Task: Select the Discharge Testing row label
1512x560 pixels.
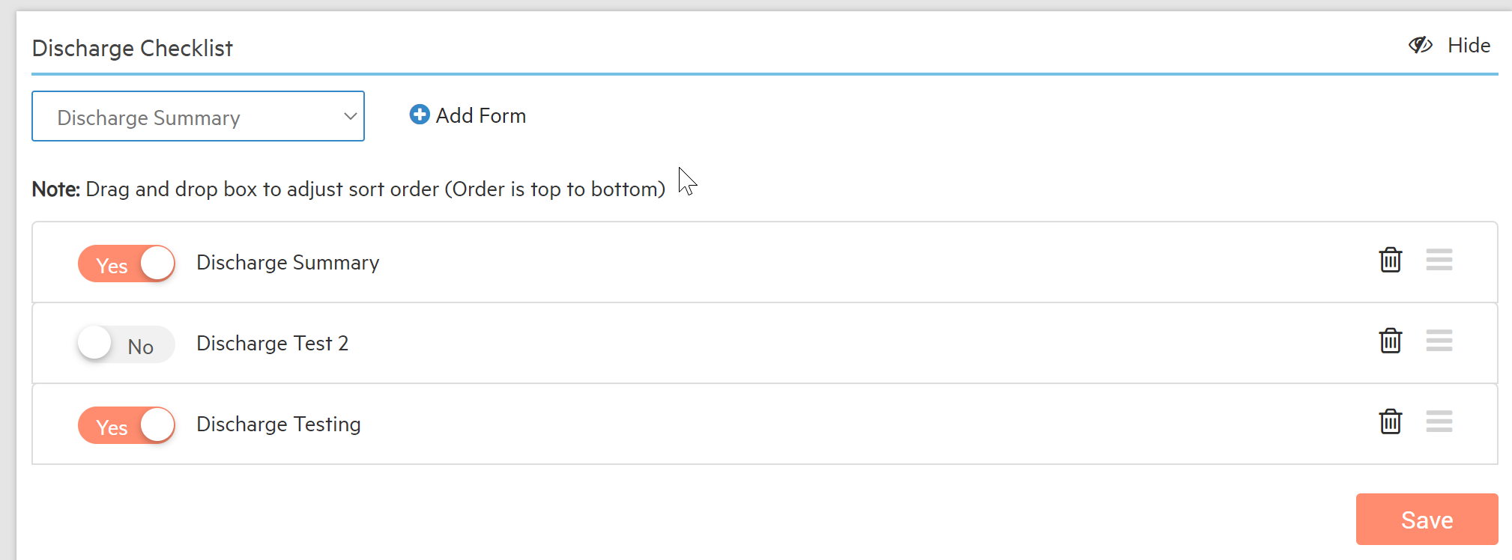Action: 279,424
